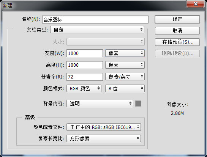Open the 颜色模式 RGB 颜色 dropdown
The width and height of the screenshot is (207, 157).
coord(84,88)
